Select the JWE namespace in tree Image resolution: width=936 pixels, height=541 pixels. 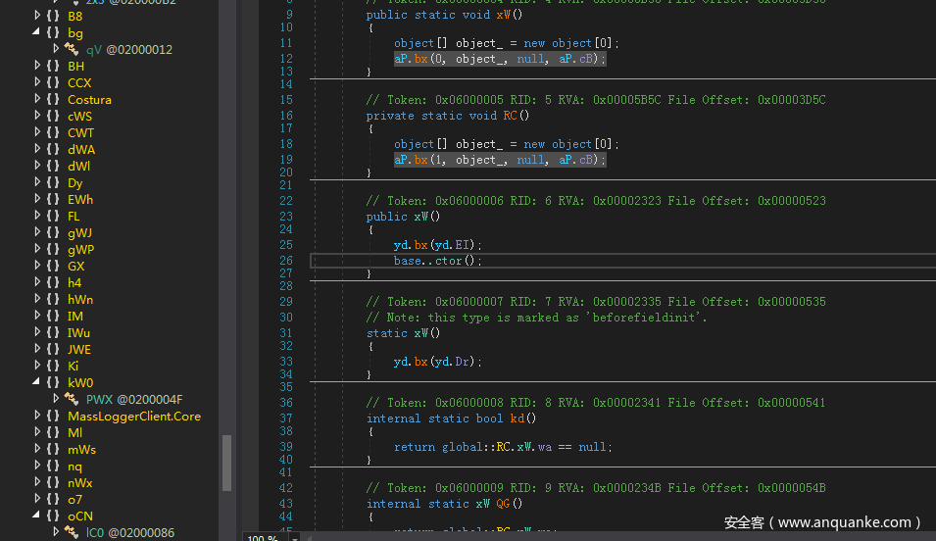pos(78,349)
